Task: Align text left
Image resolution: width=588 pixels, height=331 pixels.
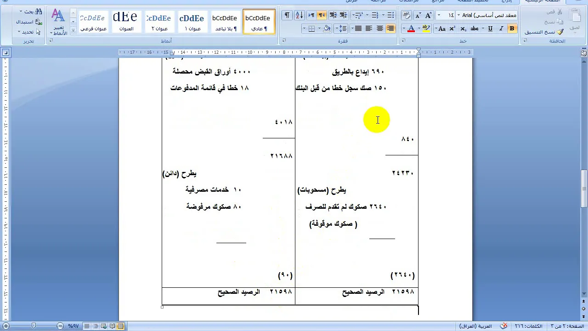Action: point(369,29)
